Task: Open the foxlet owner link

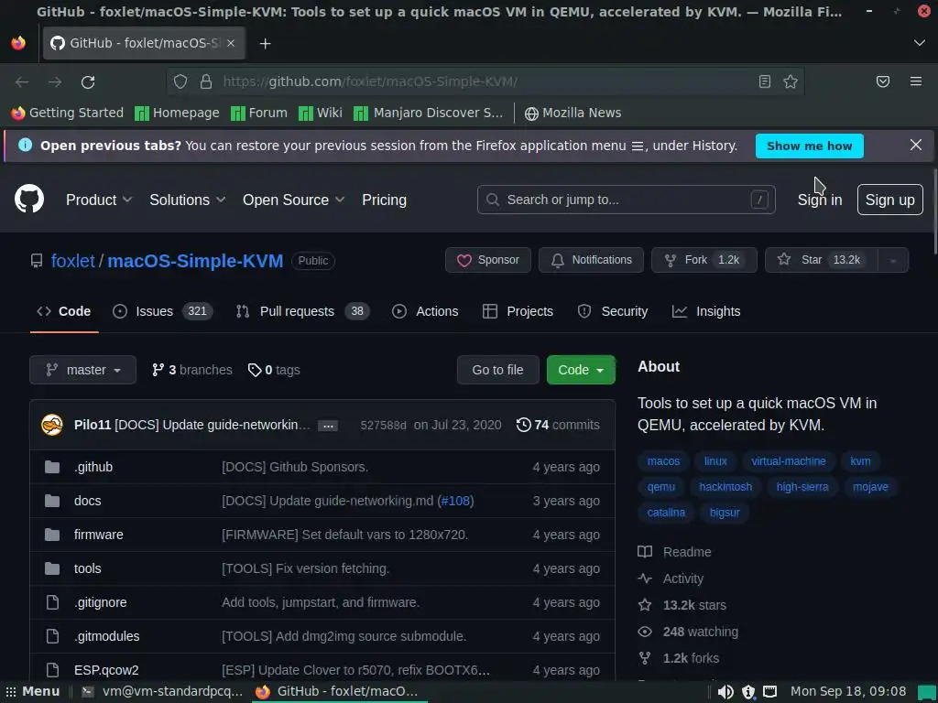Action: pyautogui.click(x=73, y=261)
